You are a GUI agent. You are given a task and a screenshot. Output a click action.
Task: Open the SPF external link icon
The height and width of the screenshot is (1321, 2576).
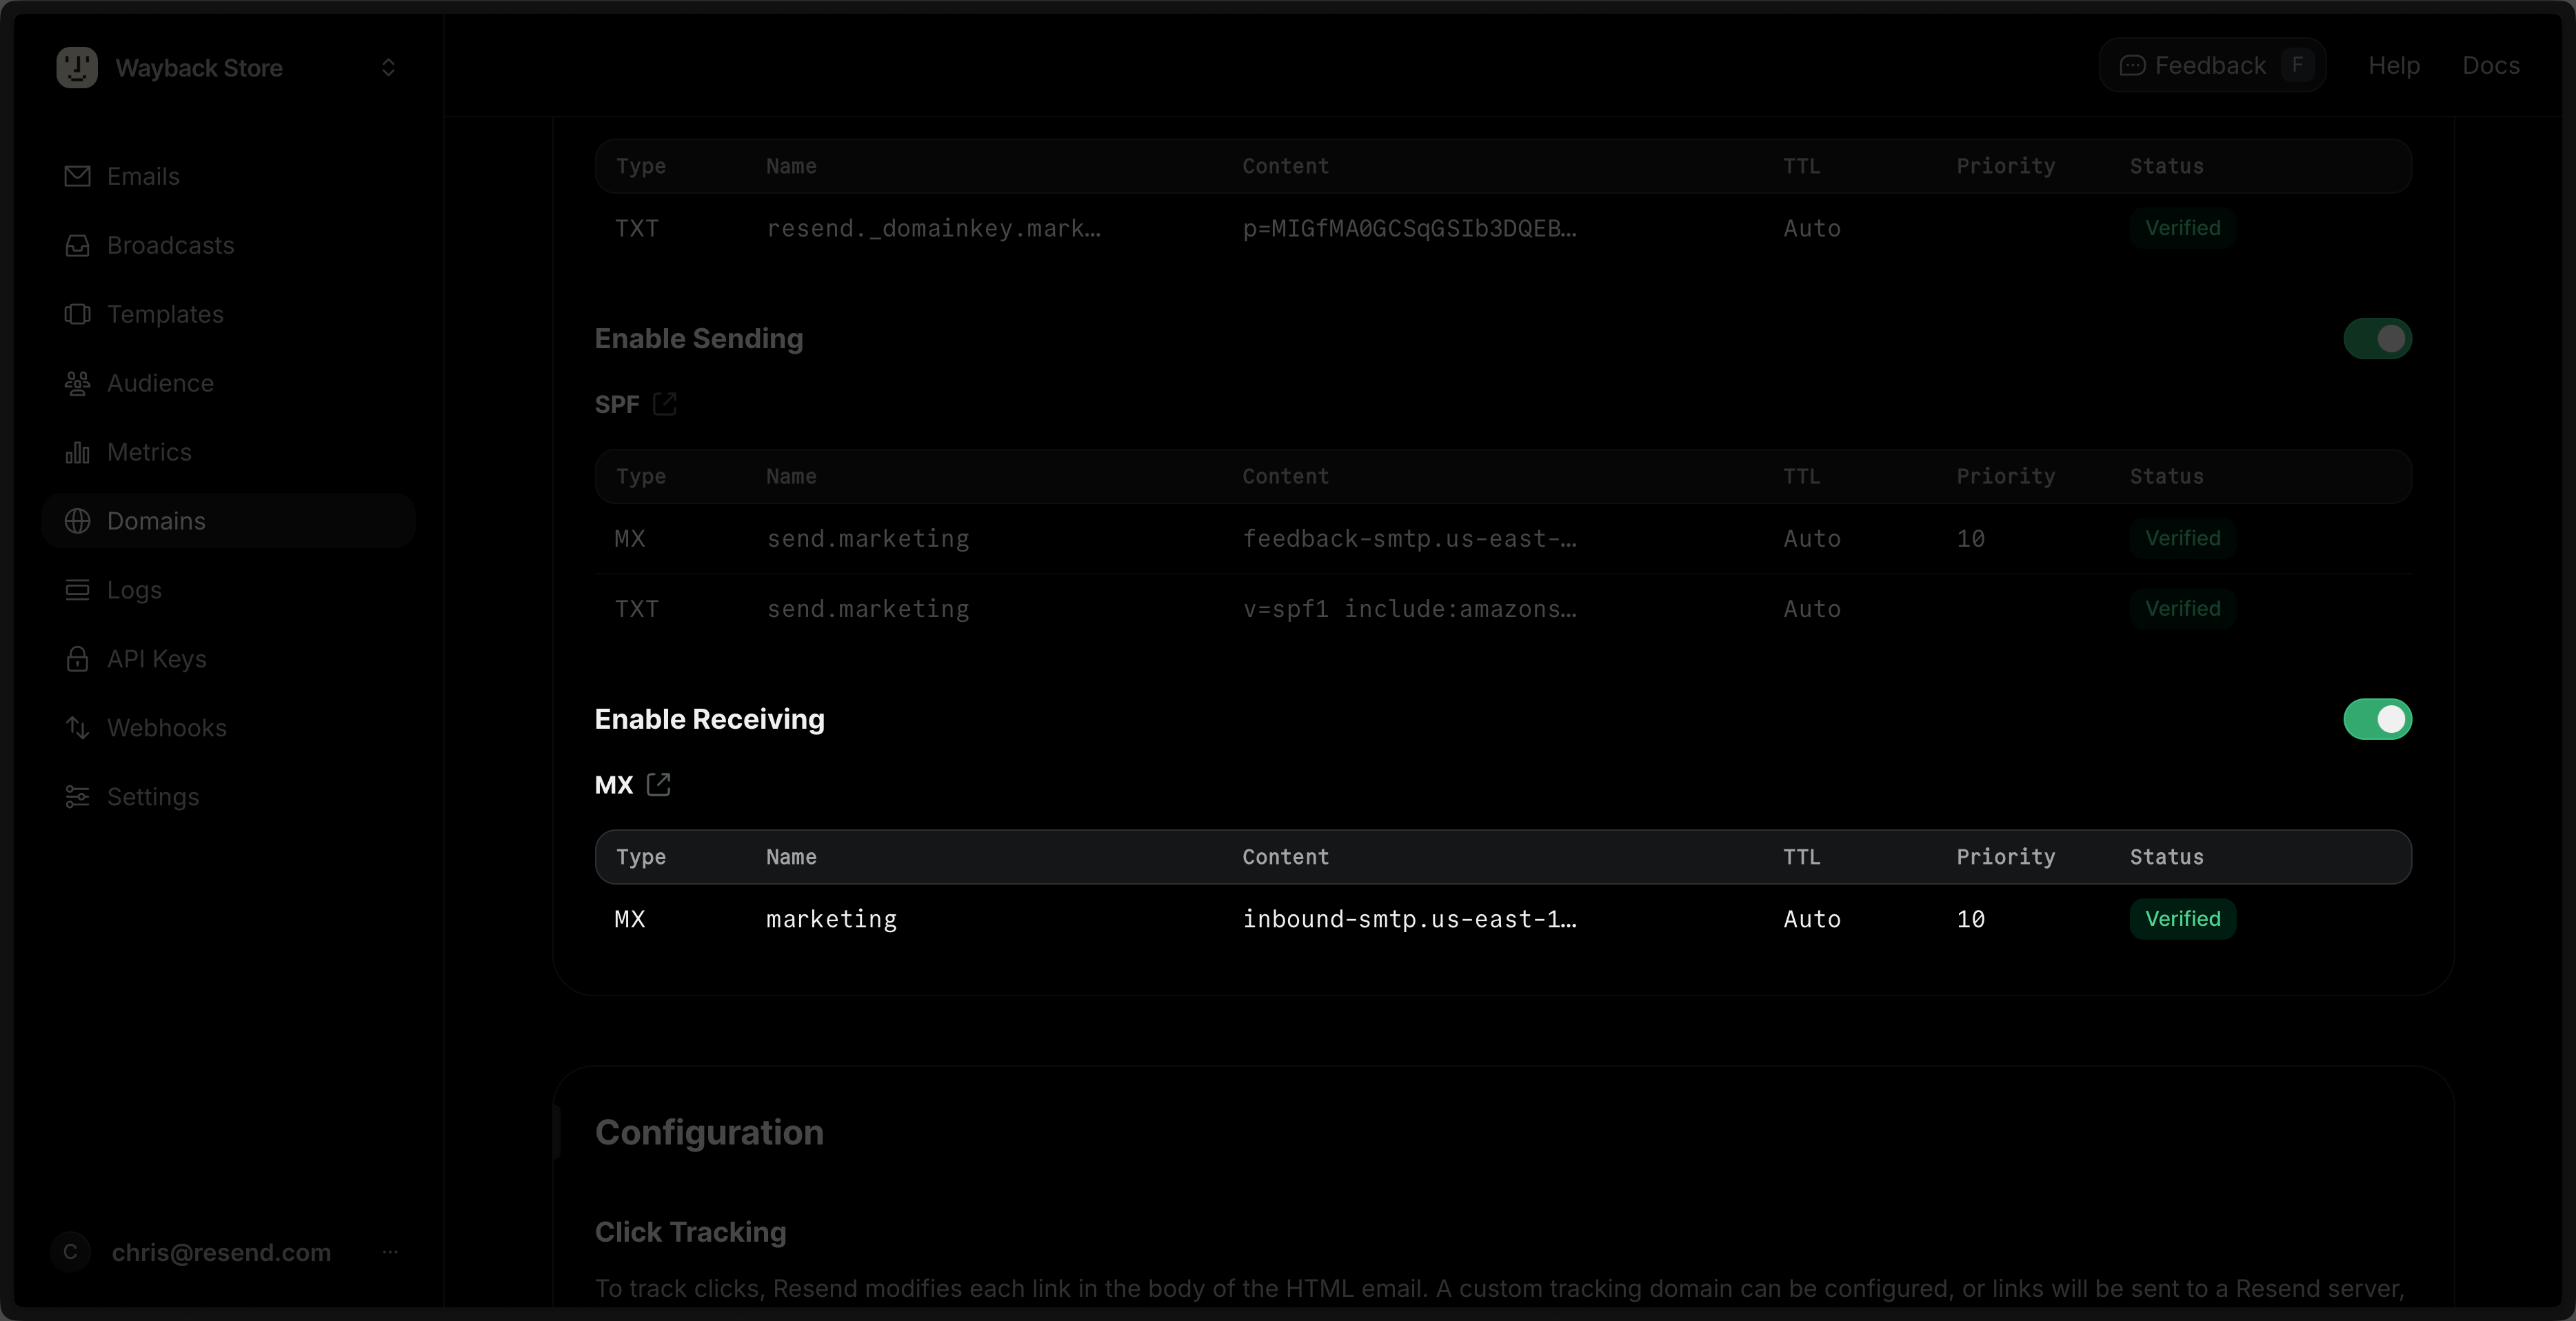pos(664,404)
